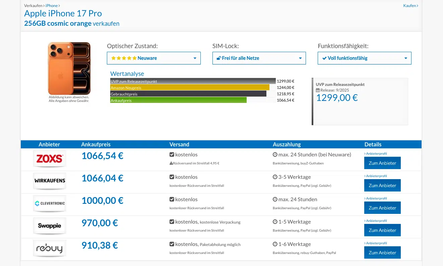Open the Anbieterprofil link for rebuy

[376, 243]
